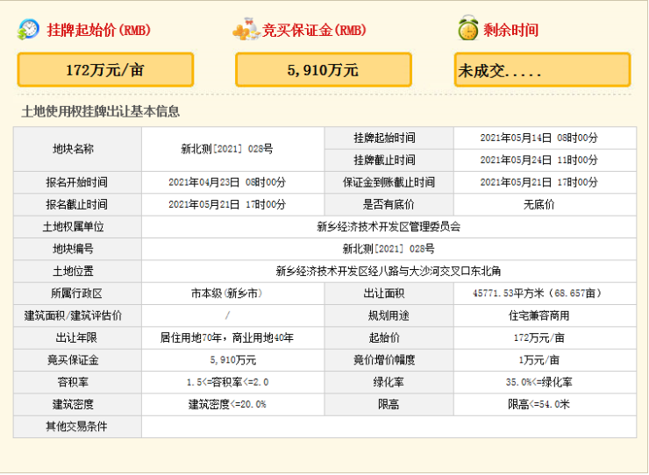
Task: Click the 是否有底价 label cell
Action: pyautogui.click(x=389, y=204)
